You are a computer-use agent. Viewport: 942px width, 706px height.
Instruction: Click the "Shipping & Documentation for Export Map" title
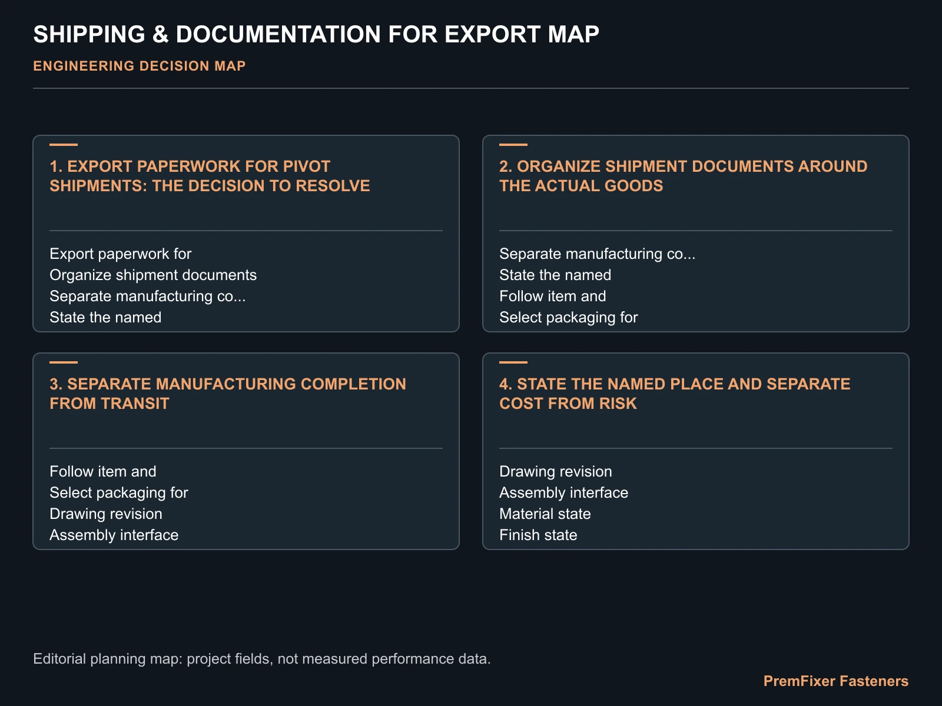316,35
